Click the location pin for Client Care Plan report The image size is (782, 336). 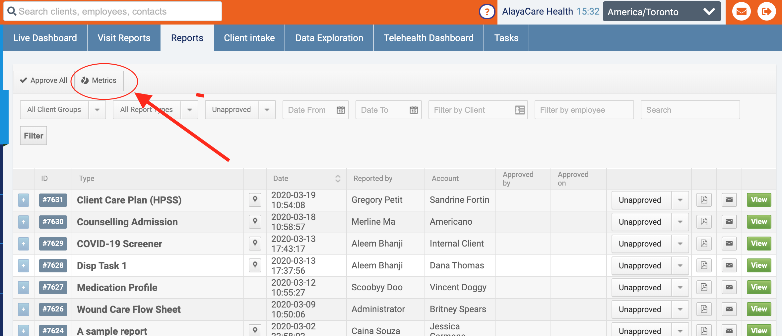click(255, 200)
